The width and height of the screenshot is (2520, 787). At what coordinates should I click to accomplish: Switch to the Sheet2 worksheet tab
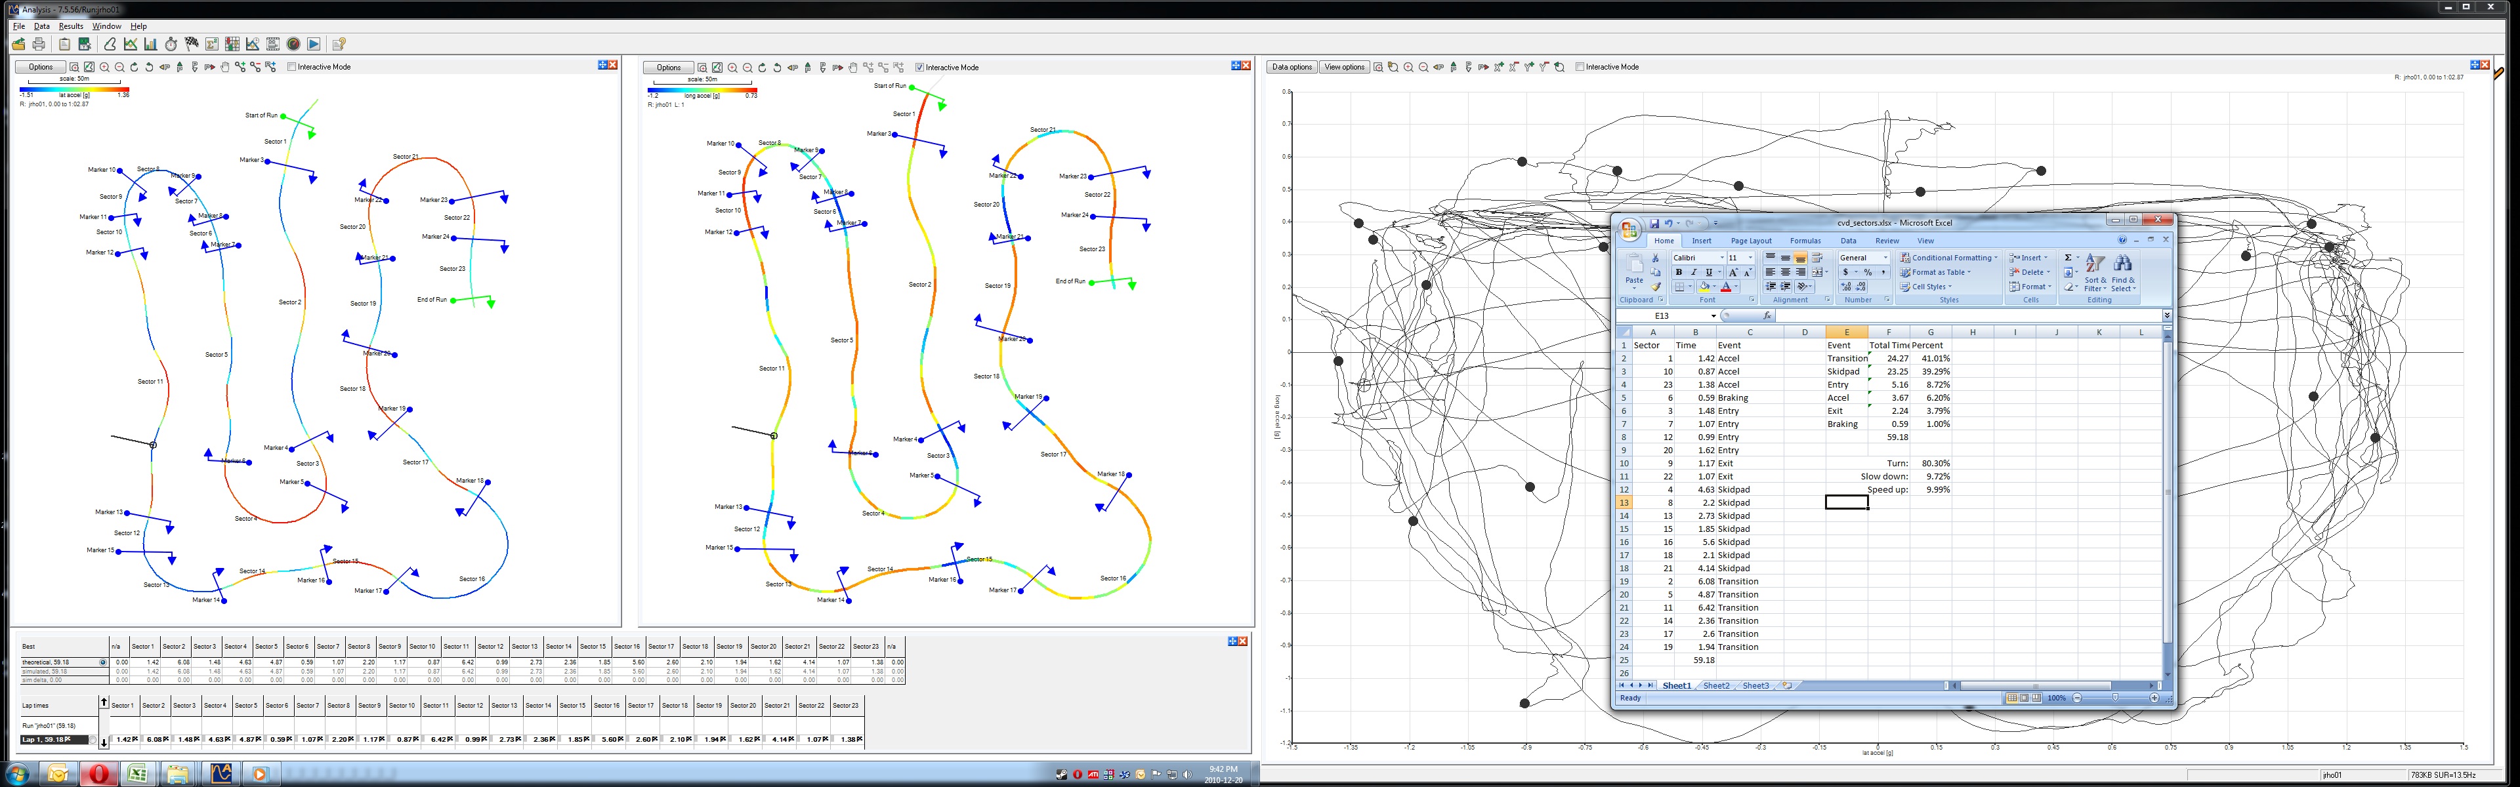1716,686
